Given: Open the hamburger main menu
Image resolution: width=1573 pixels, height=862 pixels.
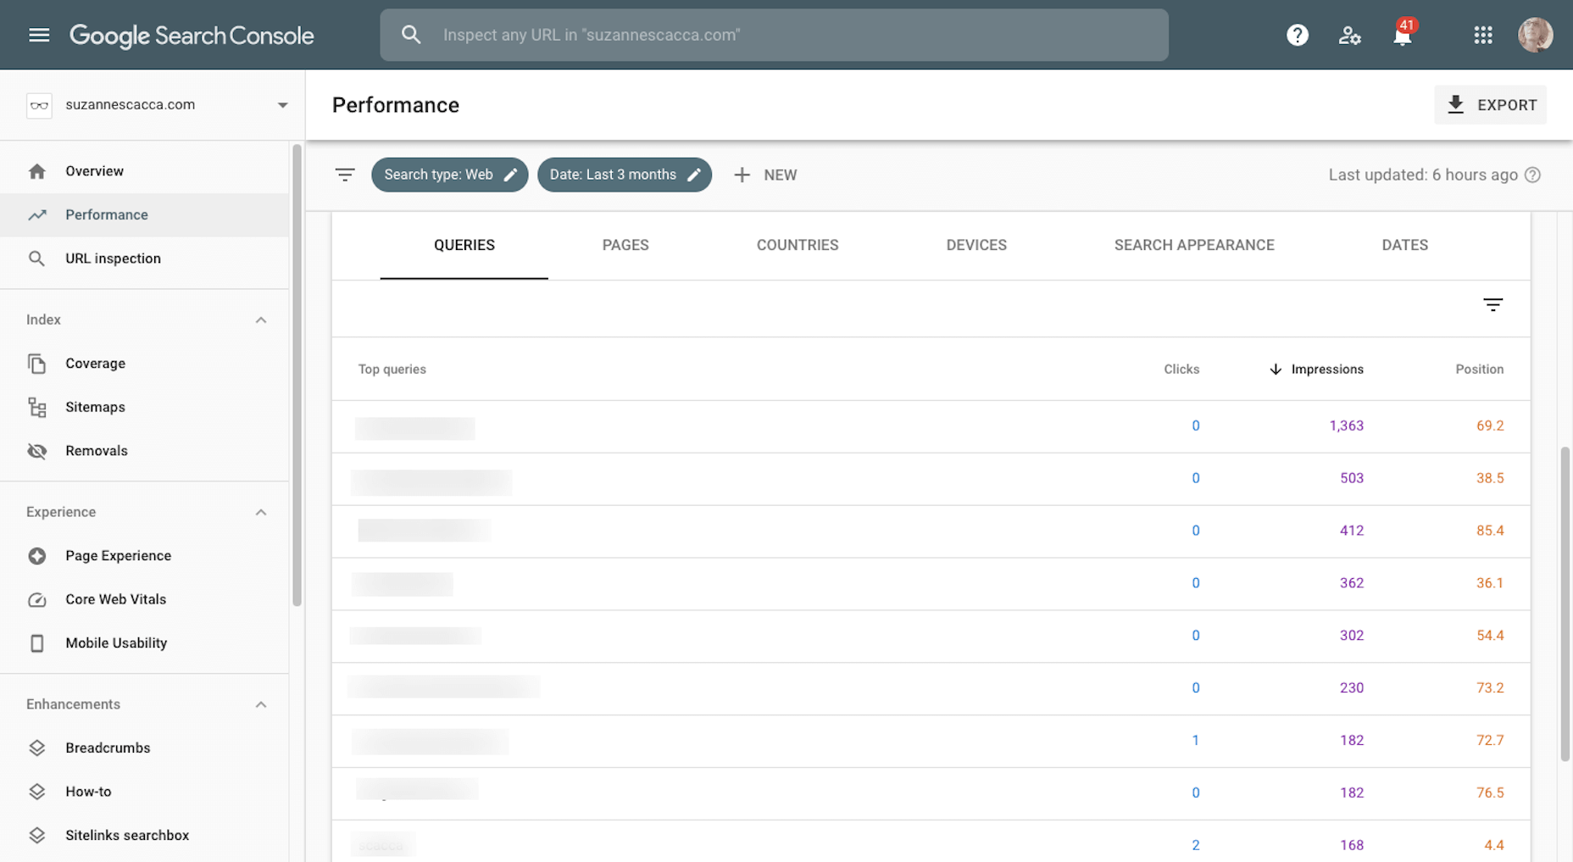Looking at the screenshot, I should 39,35.
